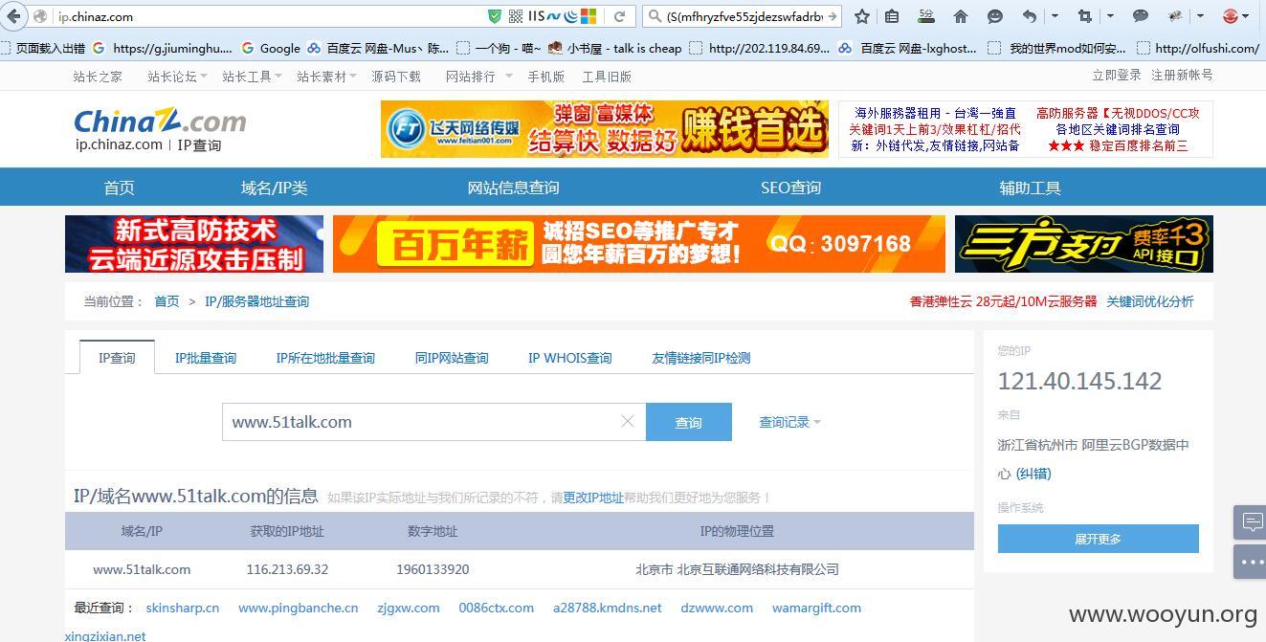Click the browser back arrow button
1266x642 pixels.
(13, 16)
